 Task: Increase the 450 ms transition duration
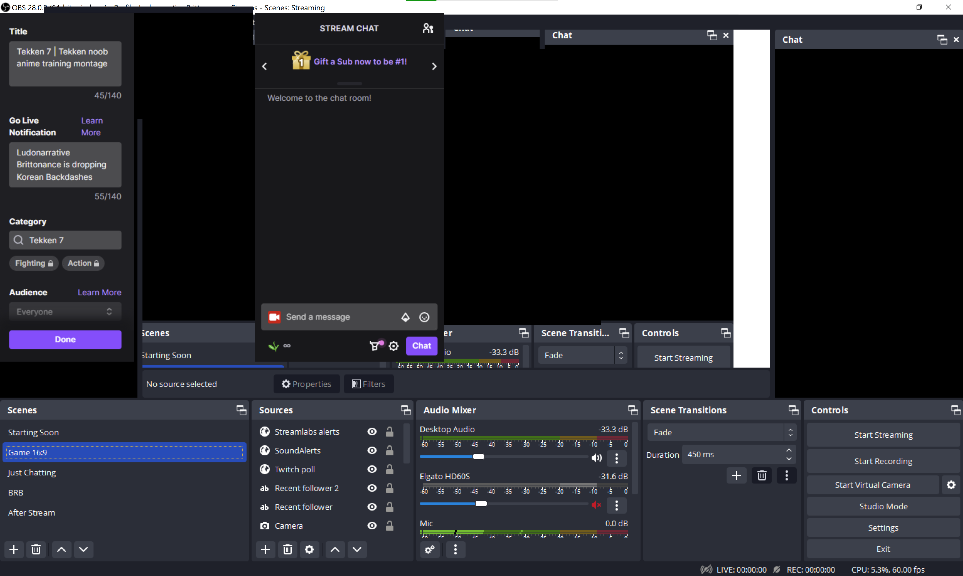[x=789, y=451]
